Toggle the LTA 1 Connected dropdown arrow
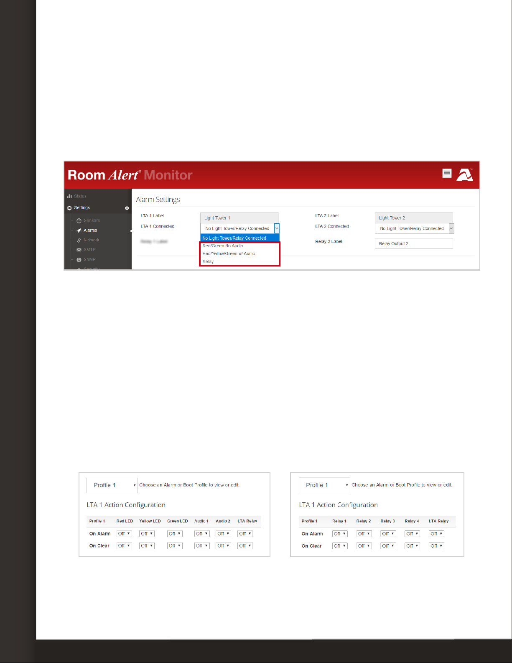Image resolution: width=512 pixels, height=663 pixels. pyautogui.click(x=277, y=228)
